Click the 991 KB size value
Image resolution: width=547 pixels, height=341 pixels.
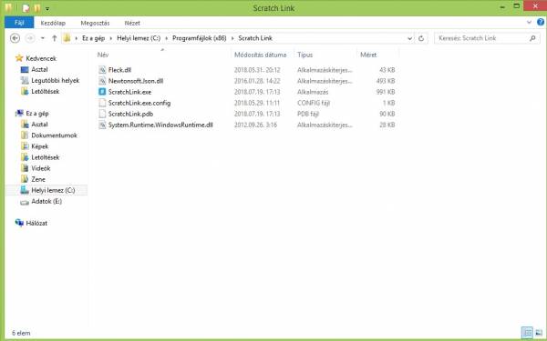[x=386, y=92]
